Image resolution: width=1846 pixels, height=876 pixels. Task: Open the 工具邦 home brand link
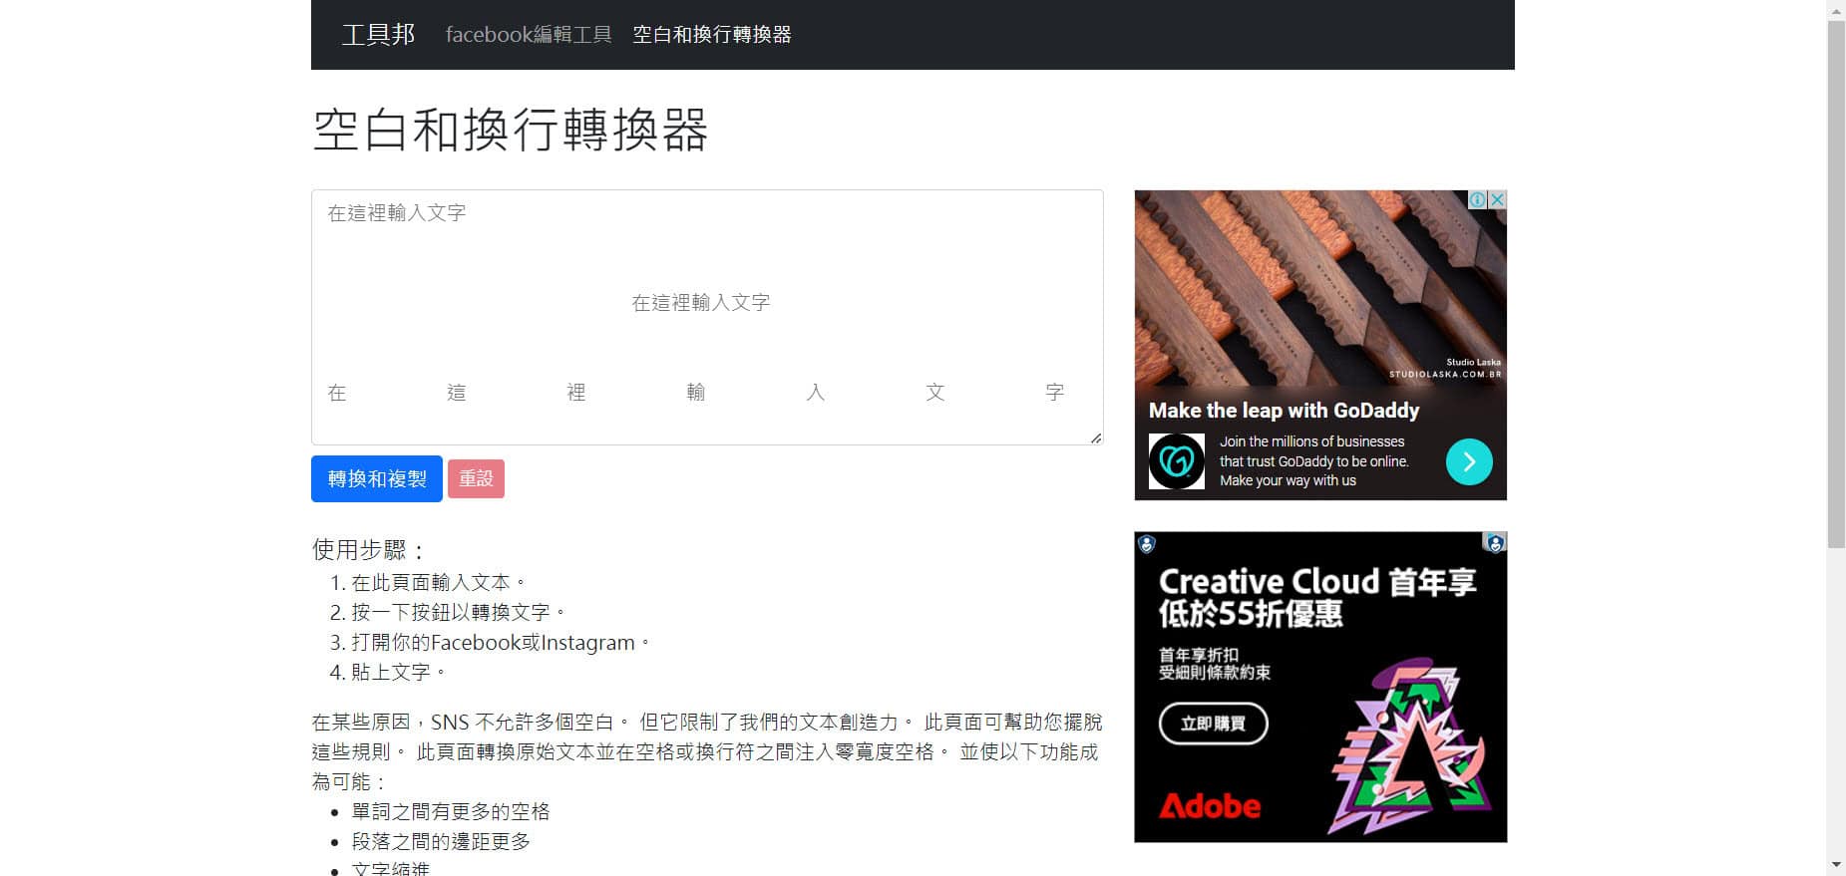point(378,35)
